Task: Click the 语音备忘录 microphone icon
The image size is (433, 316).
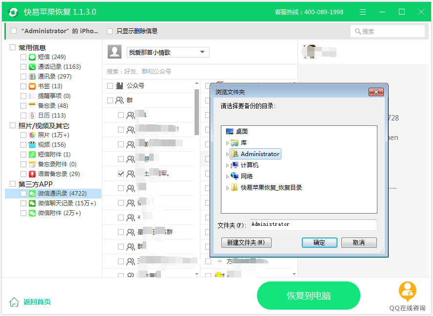Action: pyautogui.click(x=32, y=174)
